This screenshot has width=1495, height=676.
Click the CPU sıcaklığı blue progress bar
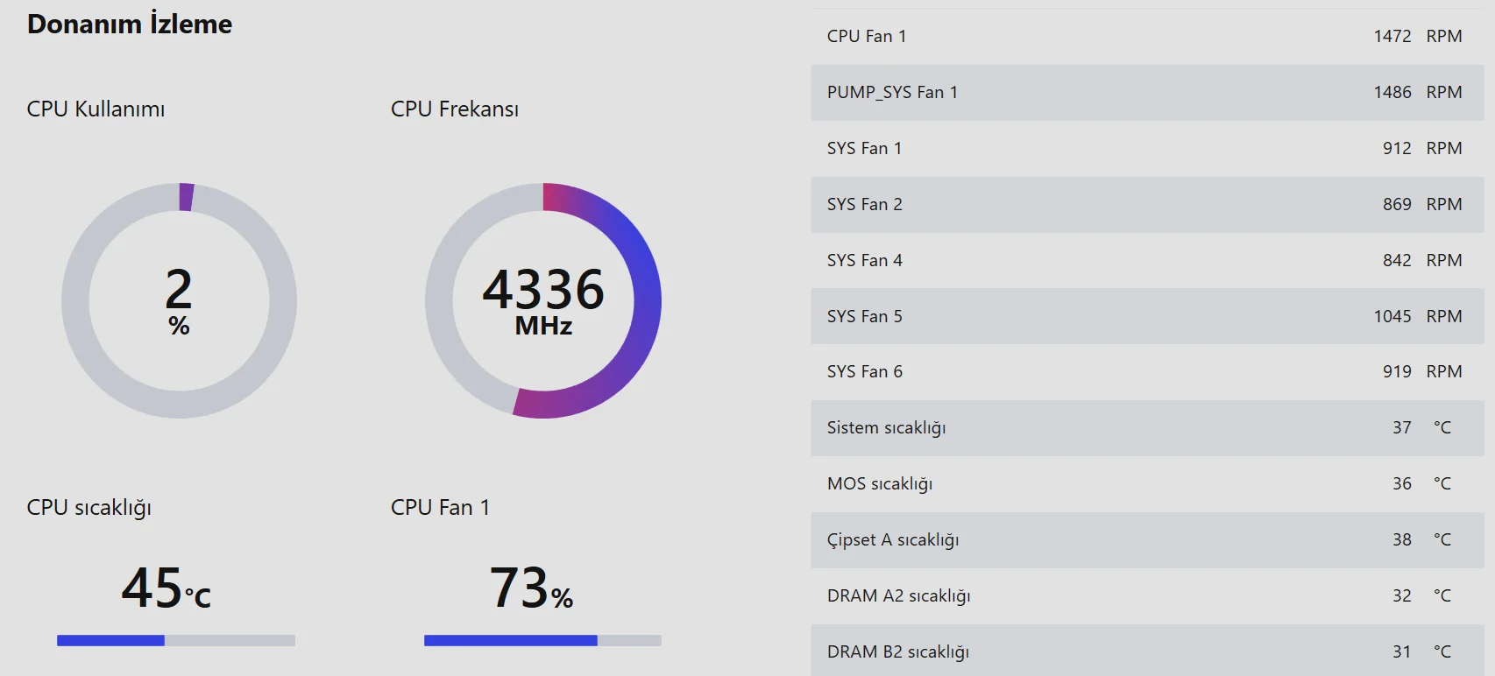pyautogui.click(x=175, y=641)
